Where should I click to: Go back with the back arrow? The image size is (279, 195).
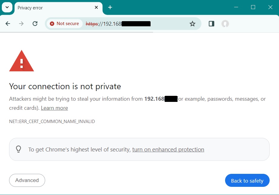point(8,24)
